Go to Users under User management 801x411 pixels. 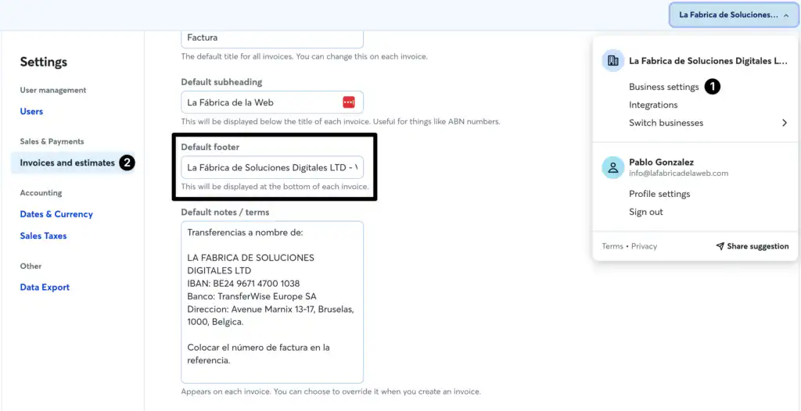pos(31,112)
